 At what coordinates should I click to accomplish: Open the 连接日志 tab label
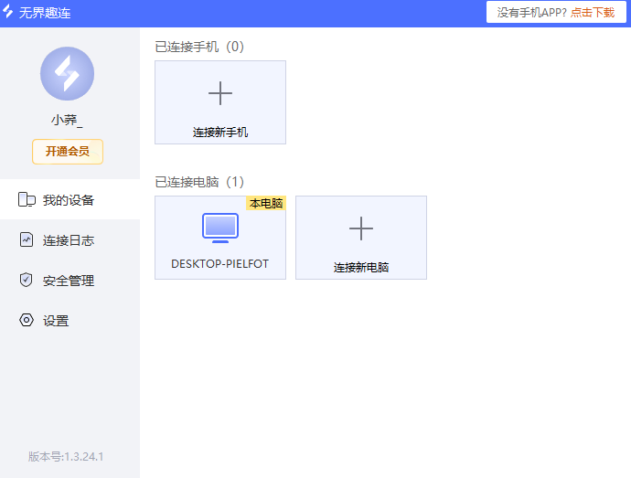point(69,240)
